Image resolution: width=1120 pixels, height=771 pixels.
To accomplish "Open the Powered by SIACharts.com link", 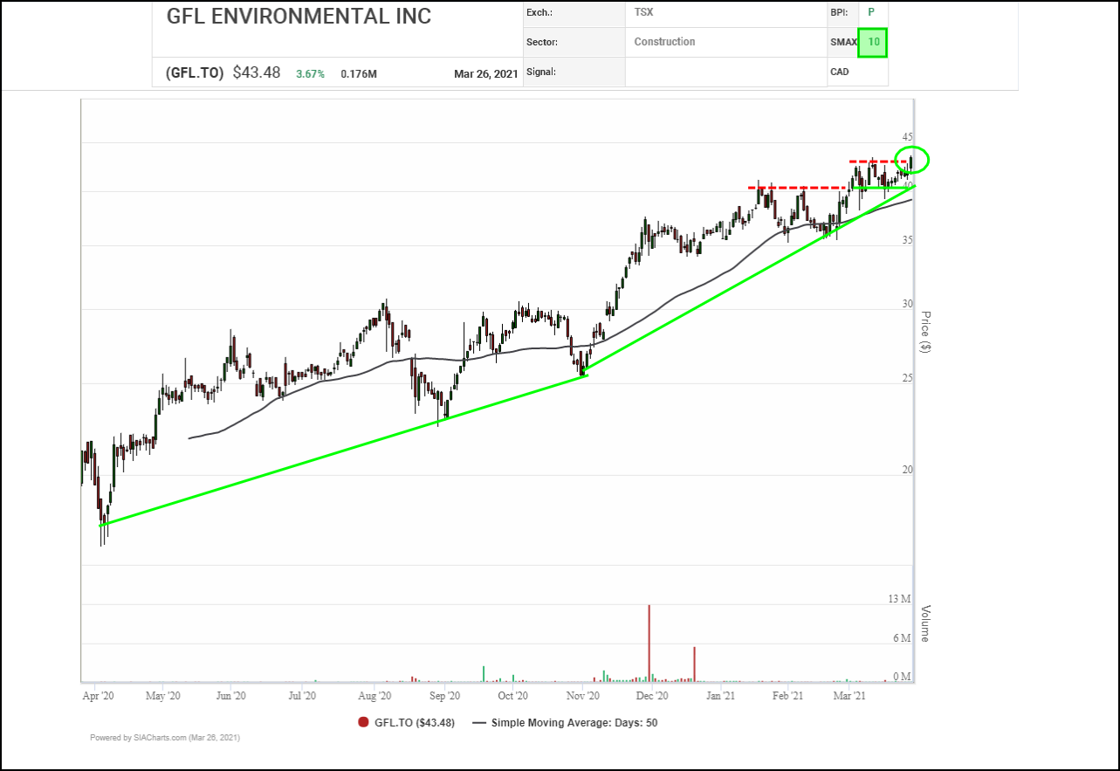I will 164,738.
